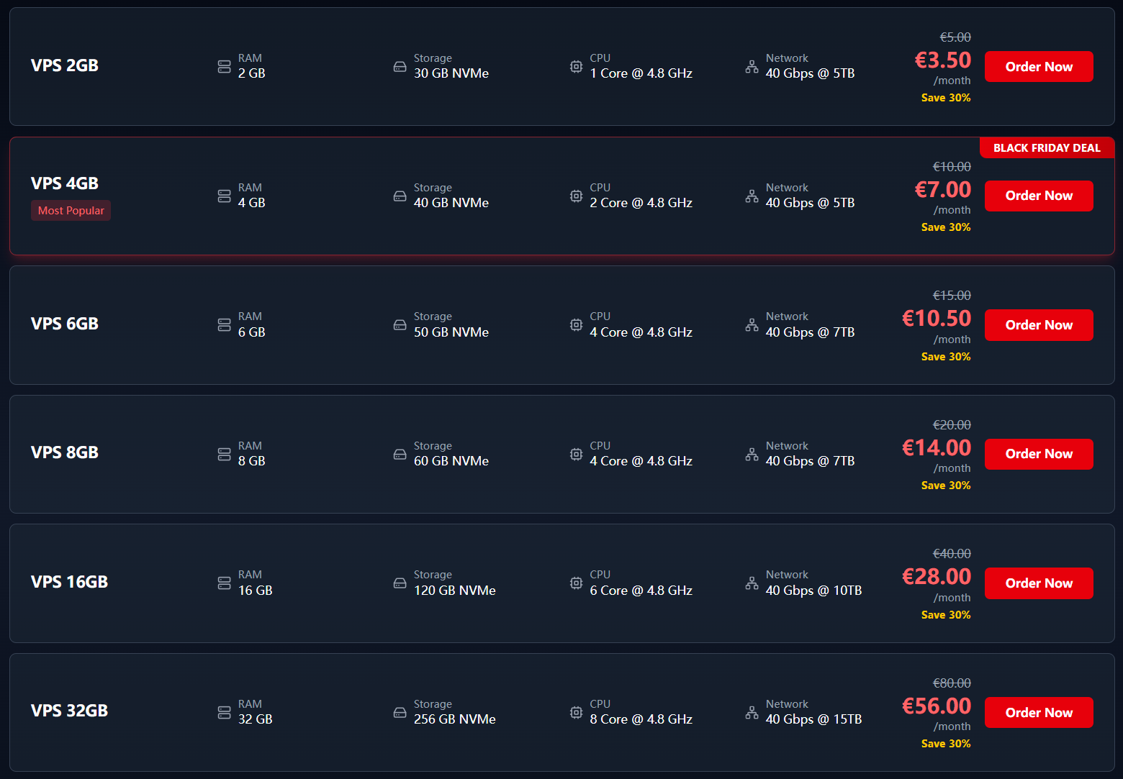Order the VPS 4GB Black Friday plan
Viewport: 1123px width, 779px height.
point(1039,196)
